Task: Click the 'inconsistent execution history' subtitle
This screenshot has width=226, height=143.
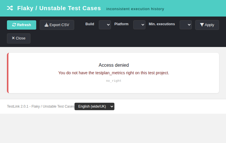Action: click(x=135, y=9)
